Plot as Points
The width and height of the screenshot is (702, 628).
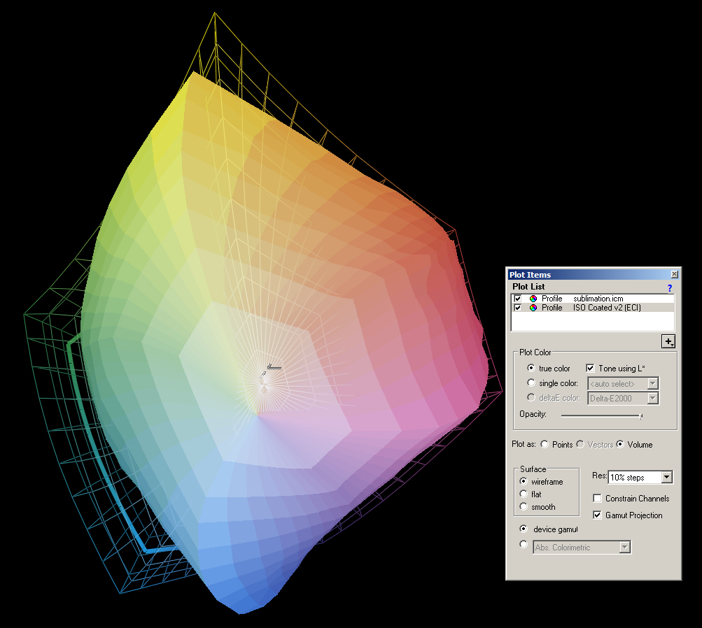click(545, 445)
